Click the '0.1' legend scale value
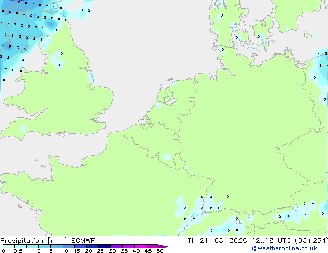The width and height of the screenshot is (328, 253). coord(6,251)
